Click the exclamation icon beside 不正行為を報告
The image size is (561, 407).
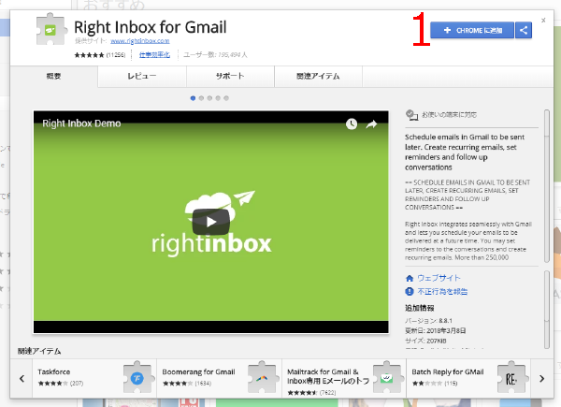pos(410,292)
